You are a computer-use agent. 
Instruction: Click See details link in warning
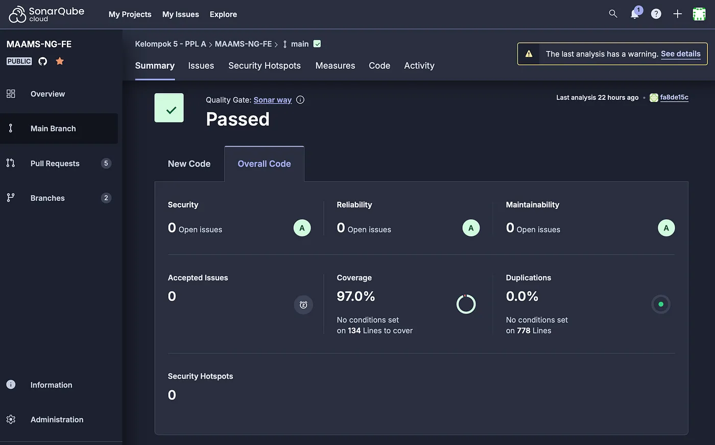pyautogui.click(x=681, y=54)
